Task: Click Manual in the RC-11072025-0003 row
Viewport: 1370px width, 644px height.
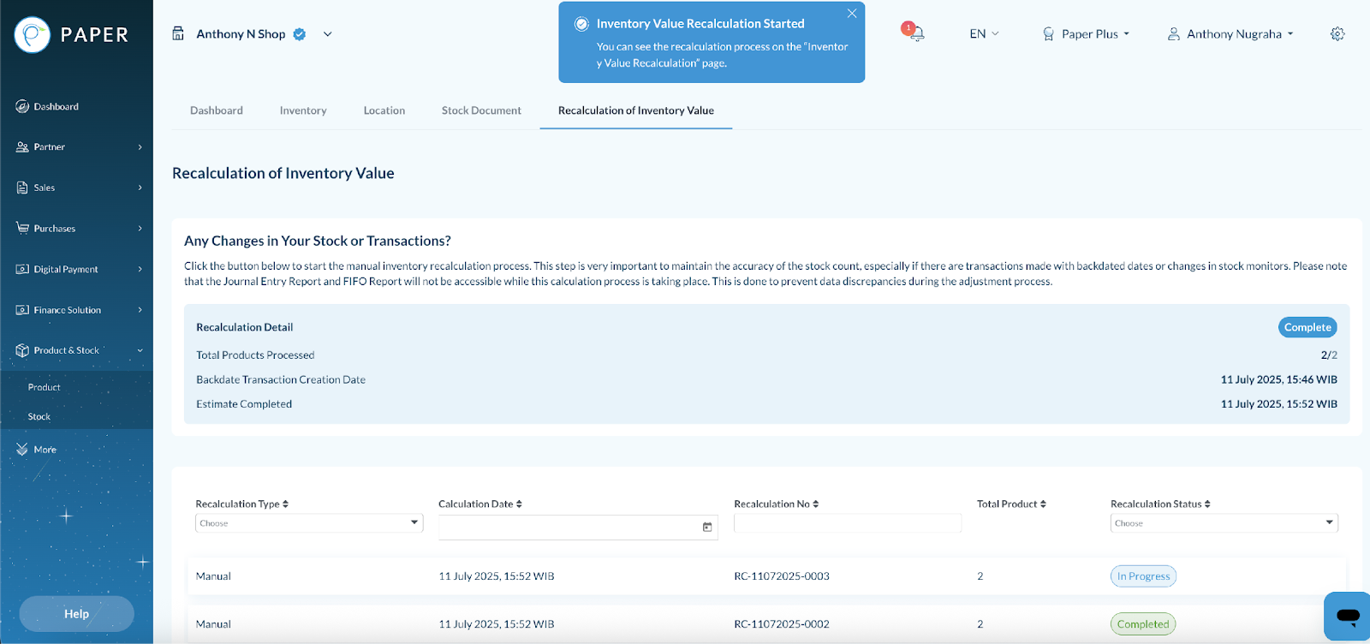Action: tap(213, 576)
